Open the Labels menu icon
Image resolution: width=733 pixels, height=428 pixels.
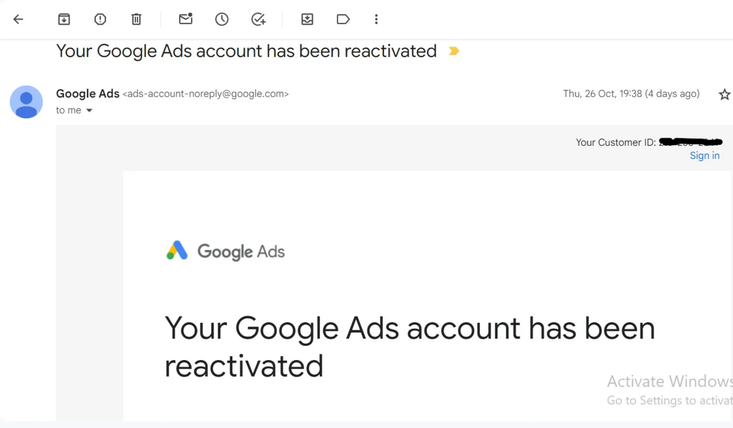(x=343, y=19)
